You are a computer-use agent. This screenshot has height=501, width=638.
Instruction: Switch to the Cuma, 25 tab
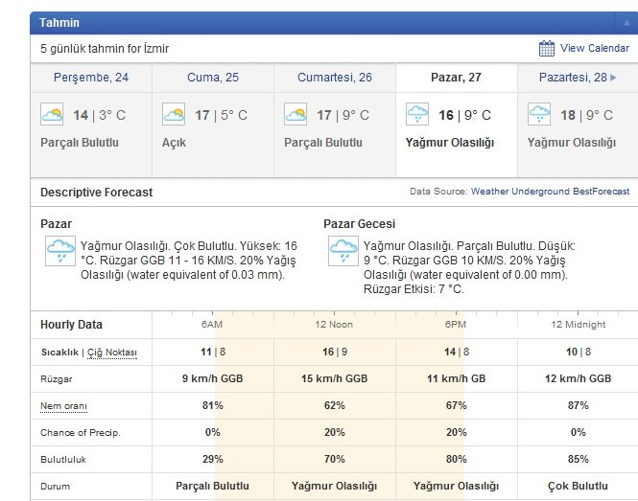(x=212, y=78)
